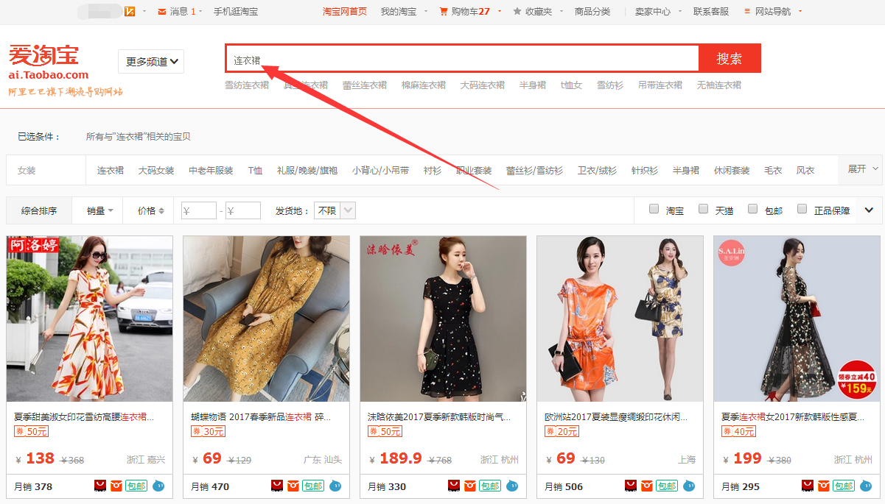
Task: Open Wangwang chat icon on the 月销 506 item
Action: point(689,486)
